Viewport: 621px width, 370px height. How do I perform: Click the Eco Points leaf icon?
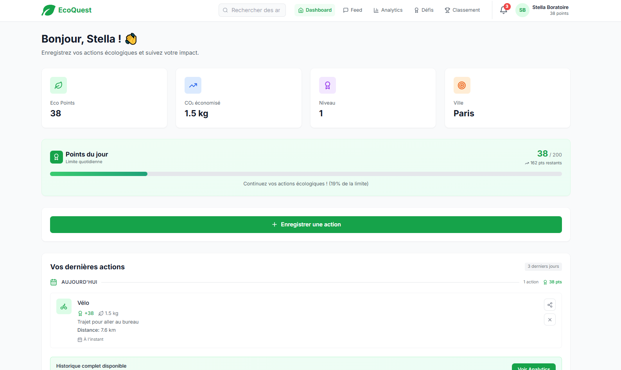click(58, 85)
